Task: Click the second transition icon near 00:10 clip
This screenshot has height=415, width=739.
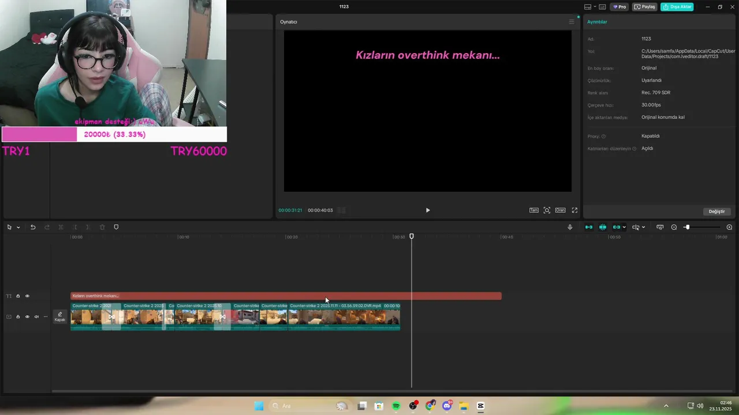Action: (222, 316)
